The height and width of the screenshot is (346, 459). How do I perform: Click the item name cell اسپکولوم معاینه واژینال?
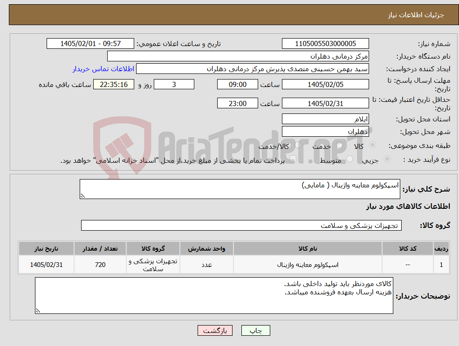click(x=308, y=265)
